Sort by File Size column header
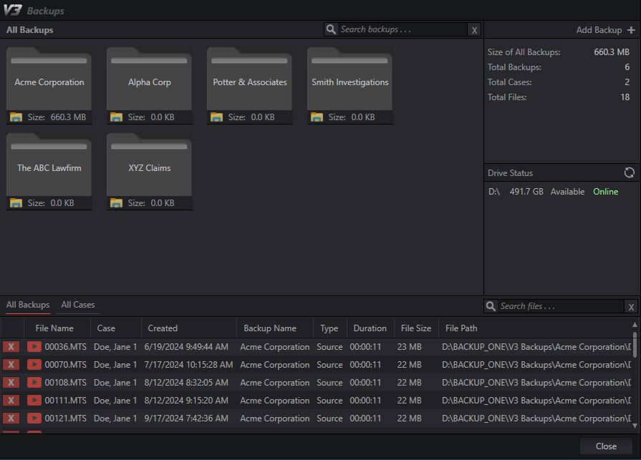Image resolution: width=641 pixels, height=460 pixels. coord(416,328)
